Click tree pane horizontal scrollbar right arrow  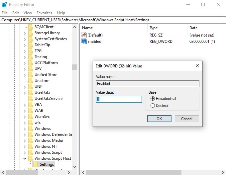click(69, 172)
